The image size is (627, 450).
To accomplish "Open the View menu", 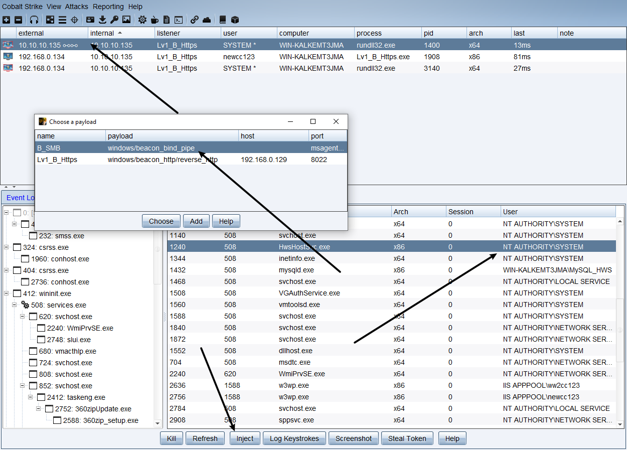I will (54, 7).
